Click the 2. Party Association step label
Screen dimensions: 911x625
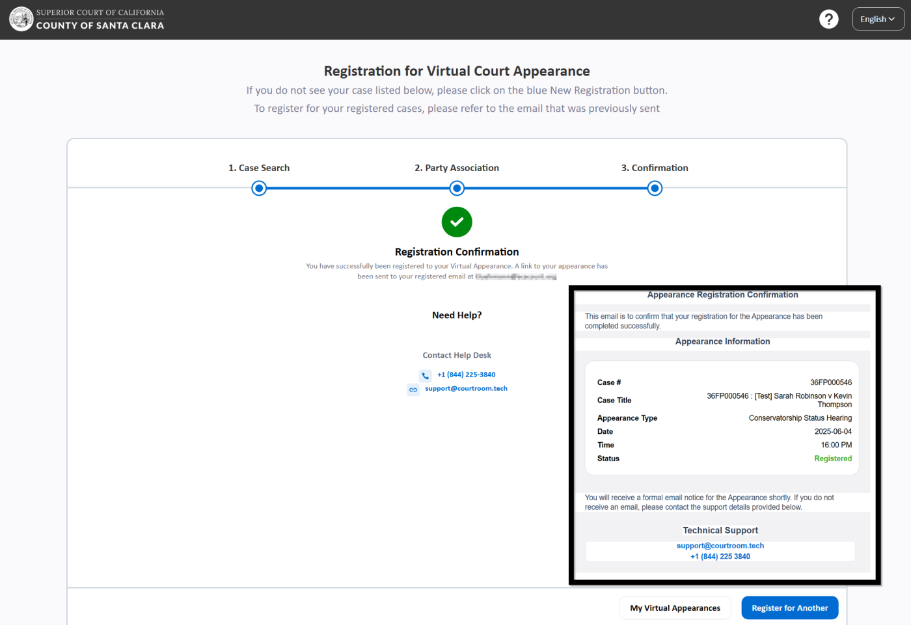coord(457,168)
